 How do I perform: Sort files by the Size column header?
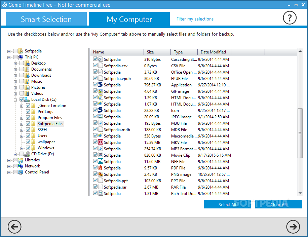coord(157,52)
